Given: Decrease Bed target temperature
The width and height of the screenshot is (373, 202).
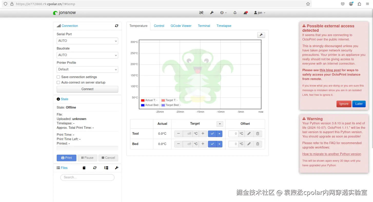Looking at the screenshot, I should [x=179, y=144].
